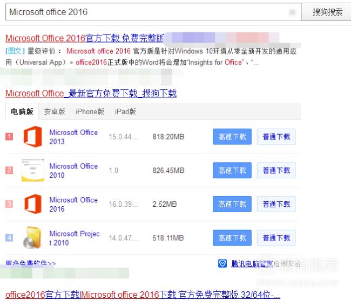Click the 518.11MB file size text
Screen dimensions: 351x301
point(168,238)
